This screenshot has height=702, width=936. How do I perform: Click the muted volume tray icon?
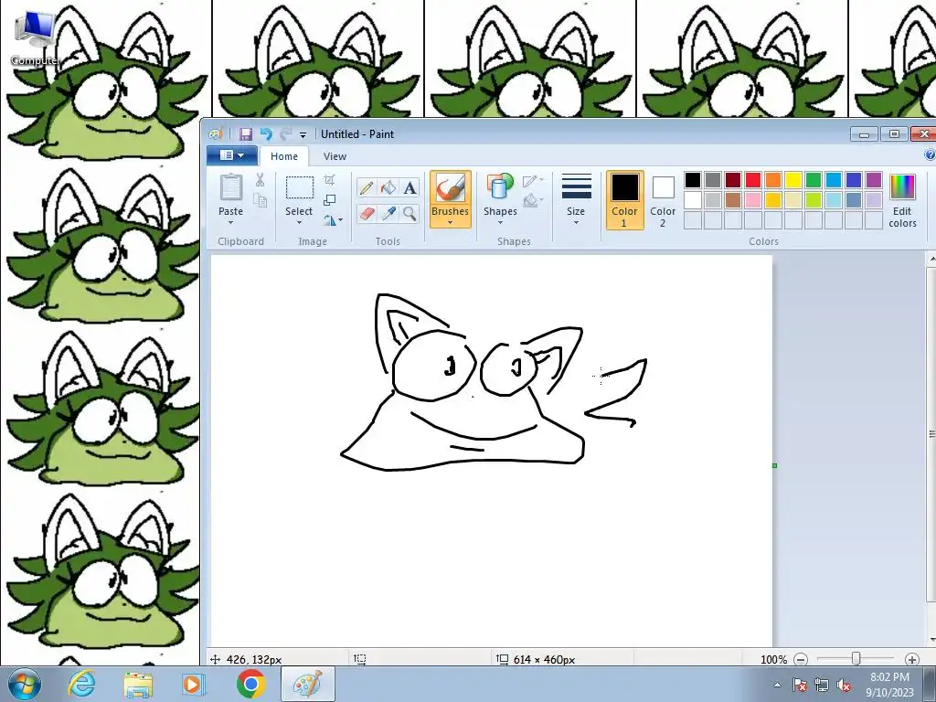tap(844, 685)
